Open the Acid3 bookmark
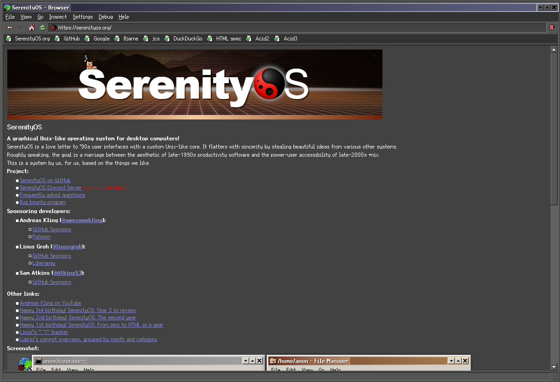The height and width of the screenshot is (382, 560). (x=289, y=39)
